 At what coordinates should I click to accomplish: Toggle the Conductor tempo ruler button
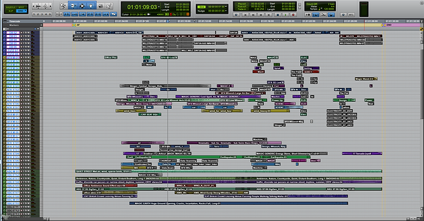pyautogui.click(x=331, y=14)
